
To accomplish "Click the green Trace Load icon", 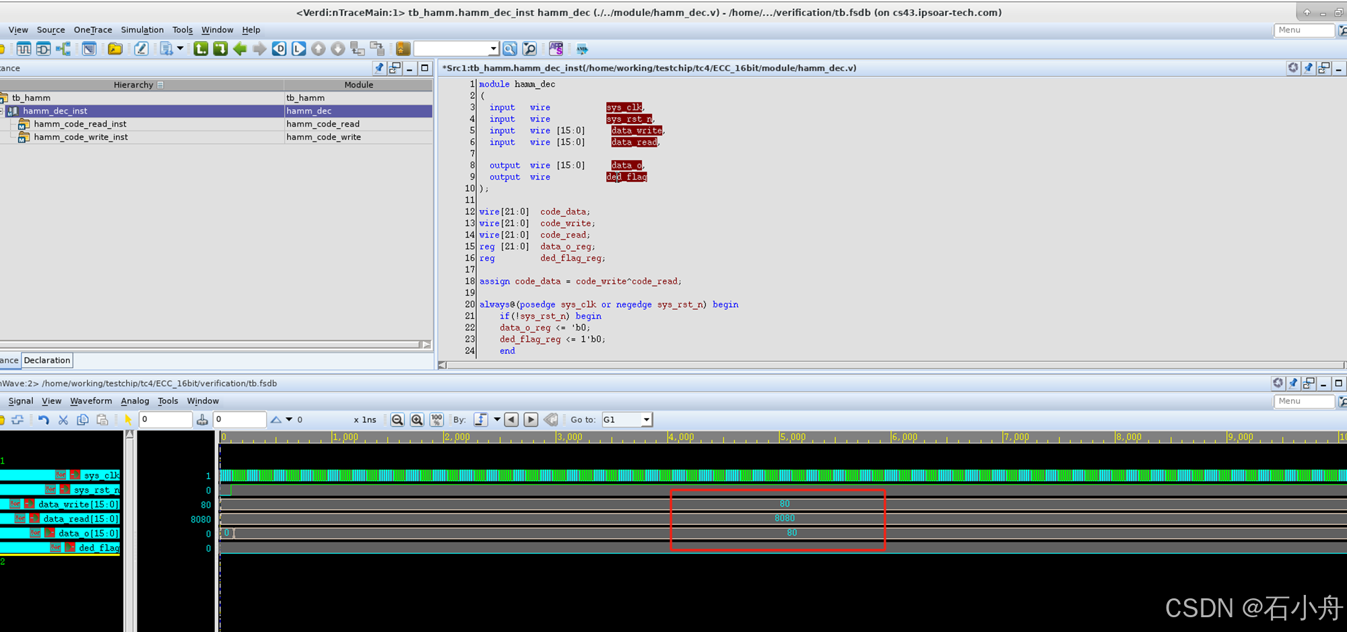I will (201, 48).
